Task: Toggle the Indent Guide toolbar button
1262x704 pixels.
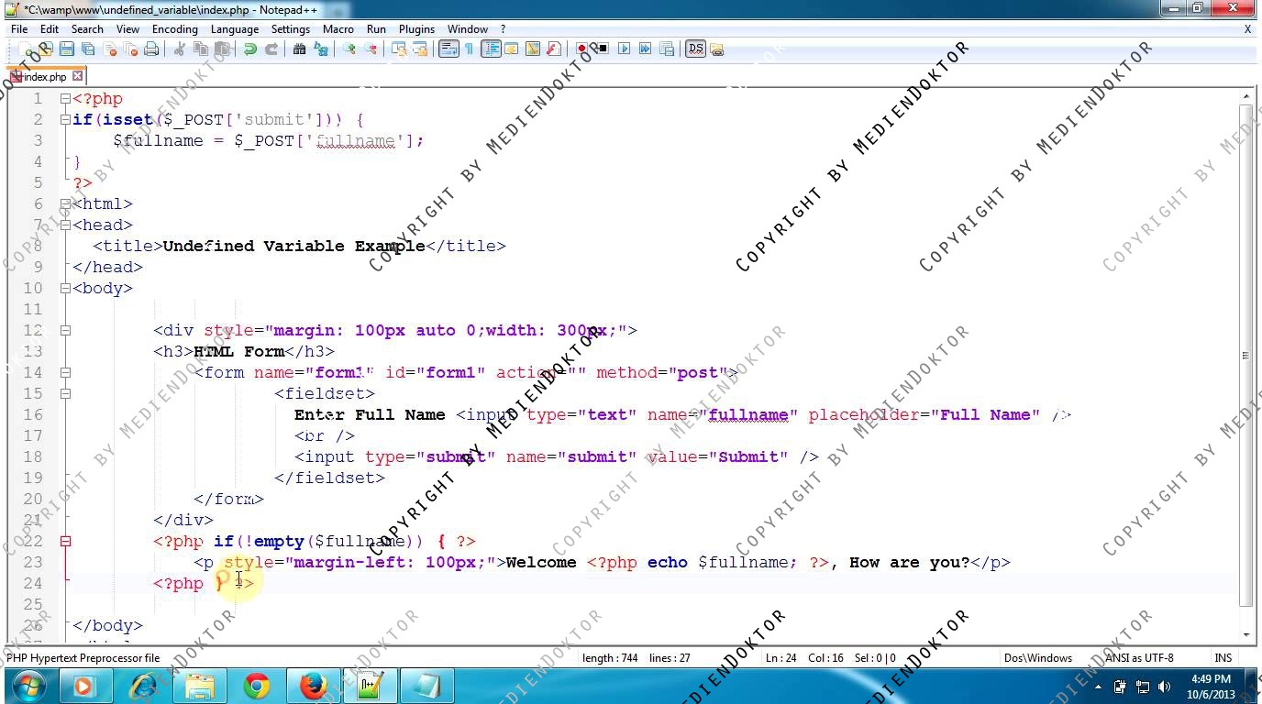Action: 491,49
